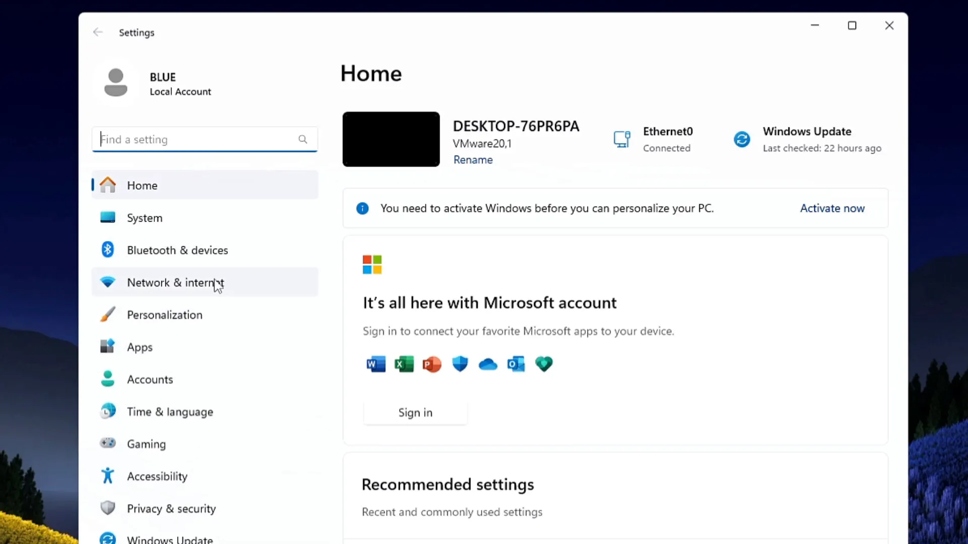Click the Accounts person icon
The image size is (968, 544).
click(x=107, y=379)
